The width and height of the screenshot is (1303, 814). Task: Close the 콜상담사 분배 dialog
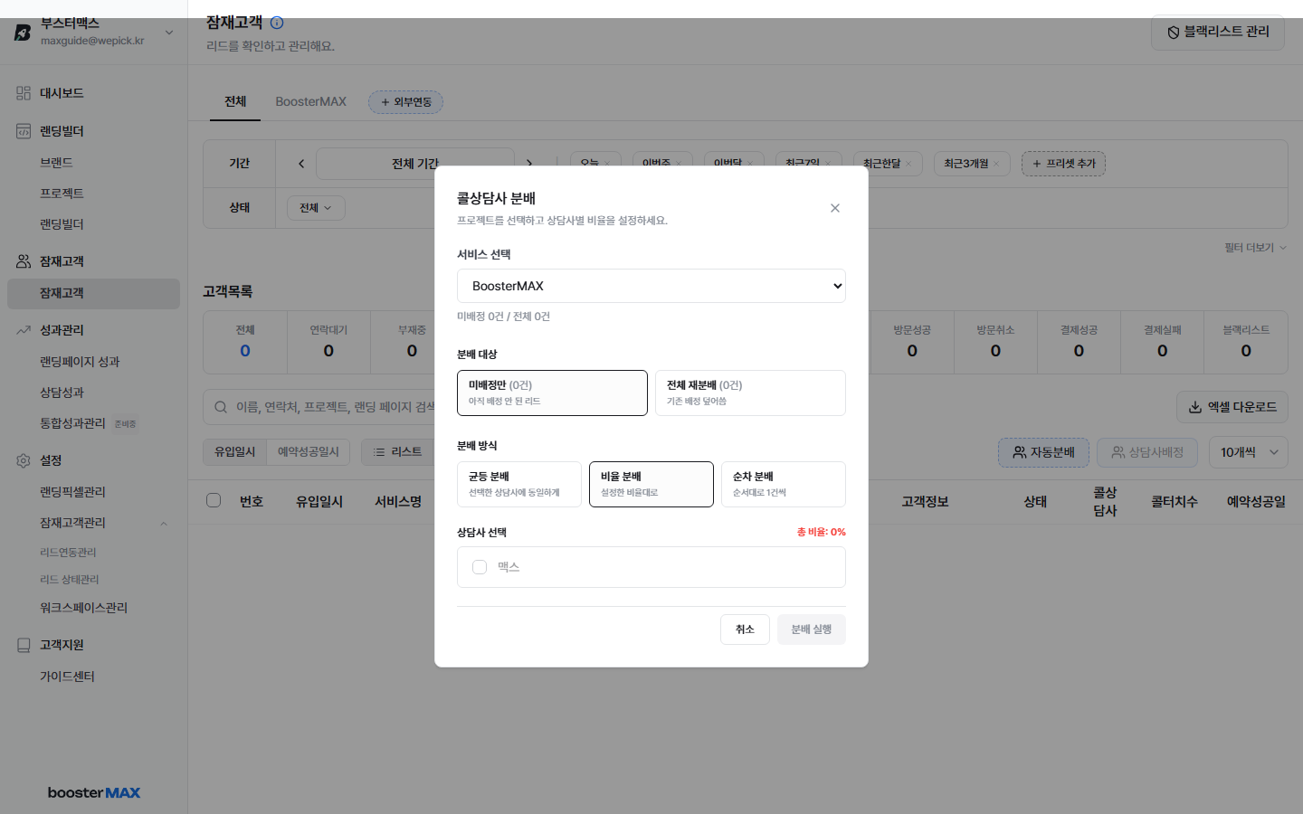(x=835, y=208)
